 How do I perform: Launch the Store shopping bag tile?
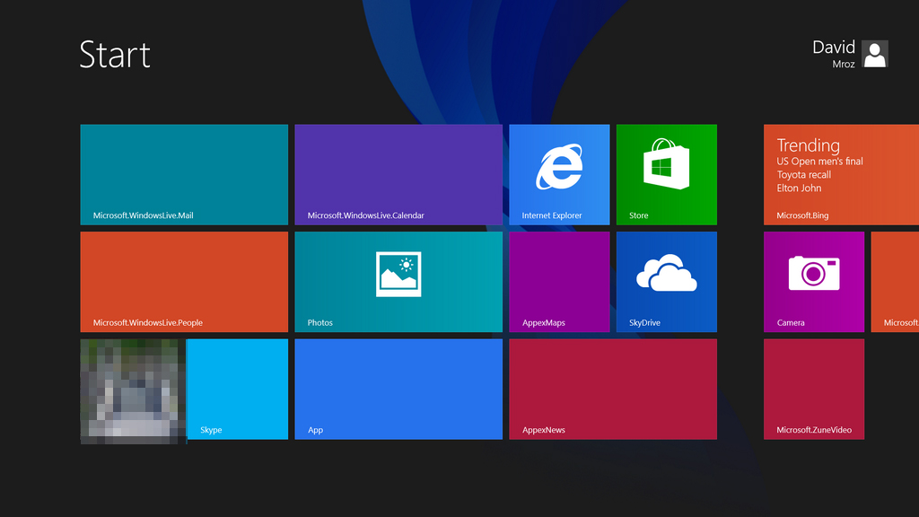point(667,175)
